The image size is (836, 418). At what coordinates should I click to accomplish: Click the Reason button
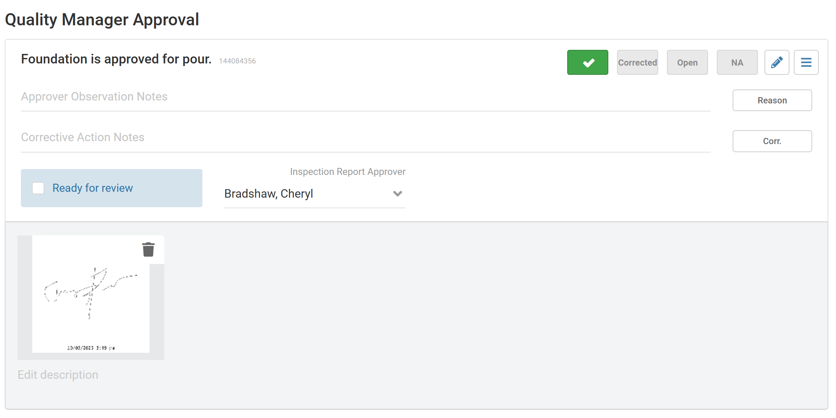772,100
